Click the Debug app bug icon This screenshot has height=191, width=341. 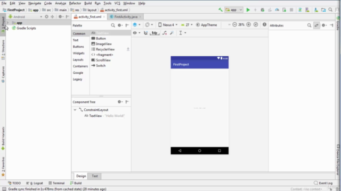pyautogui.click(x=263, y=10)
